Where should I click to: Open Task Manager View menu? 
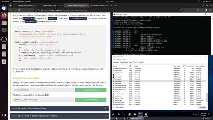[124, 59]
